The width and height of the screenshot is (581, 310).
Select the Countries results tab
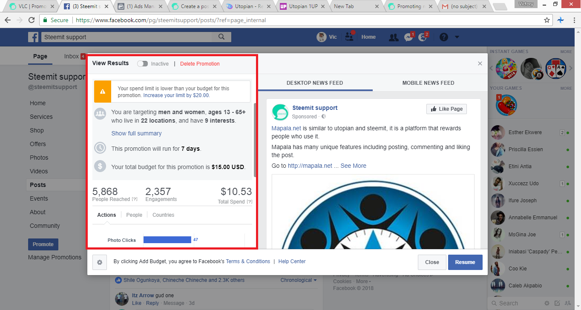pyautogui.click(x=163, y=215)
